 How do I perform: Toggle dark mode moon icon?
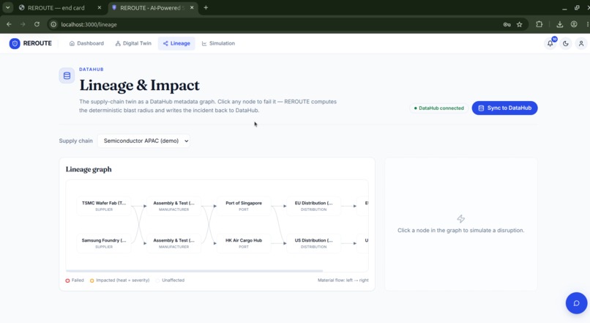566,43
